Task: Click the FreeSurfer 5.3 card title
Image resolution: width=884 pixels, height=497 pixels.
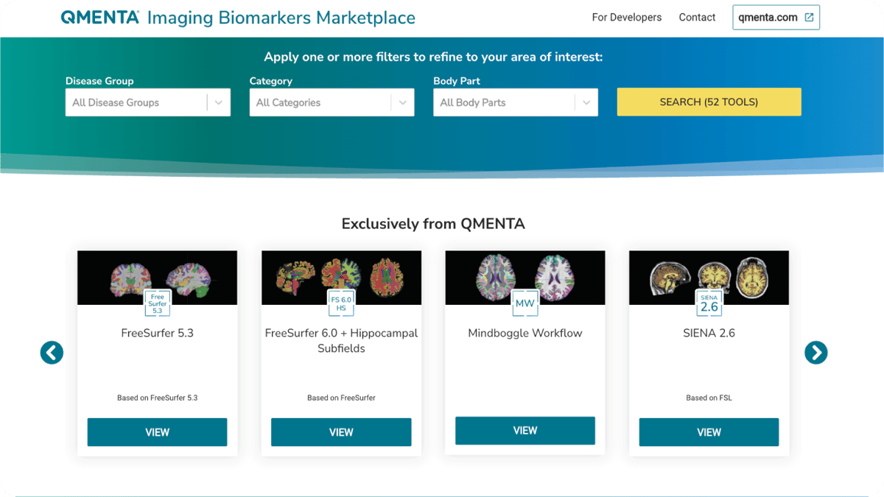Action: tap(158, 333)
